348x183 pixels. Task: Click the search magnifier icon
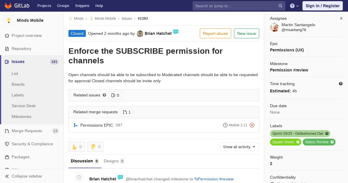click(x=280, y=6)
